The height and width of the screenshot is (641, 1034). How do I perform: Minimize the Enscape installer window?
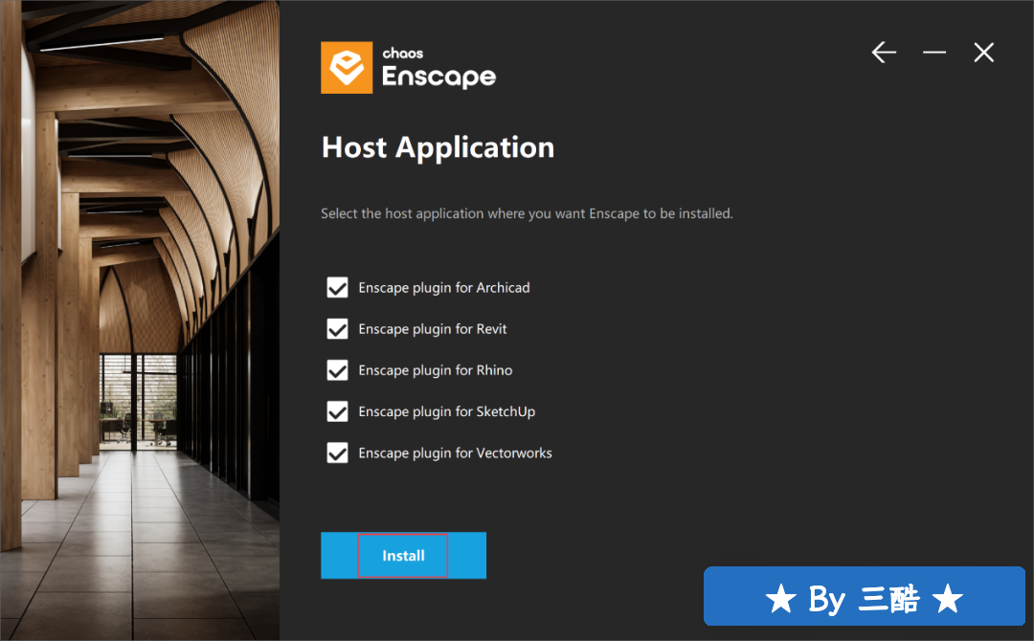pyautogui.click(x=933, y=52)
